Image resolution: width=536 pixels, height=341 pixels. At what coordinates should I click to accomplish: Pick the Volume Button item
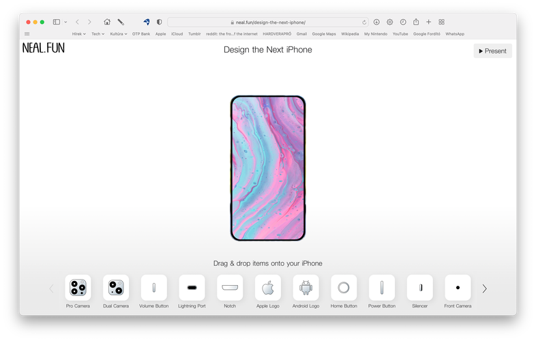coord(154,288)
